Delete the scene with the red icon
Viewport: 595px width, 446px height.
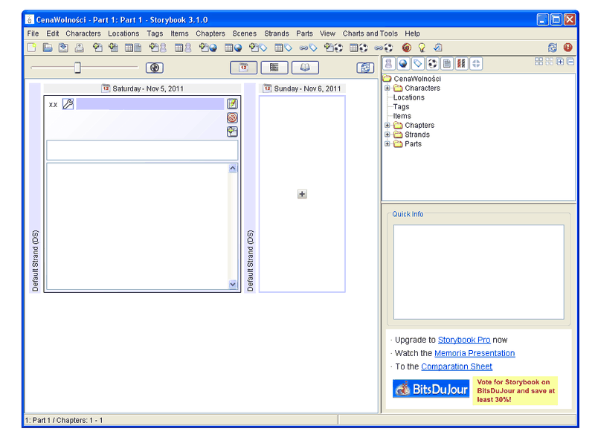click(x=232, y=117)
